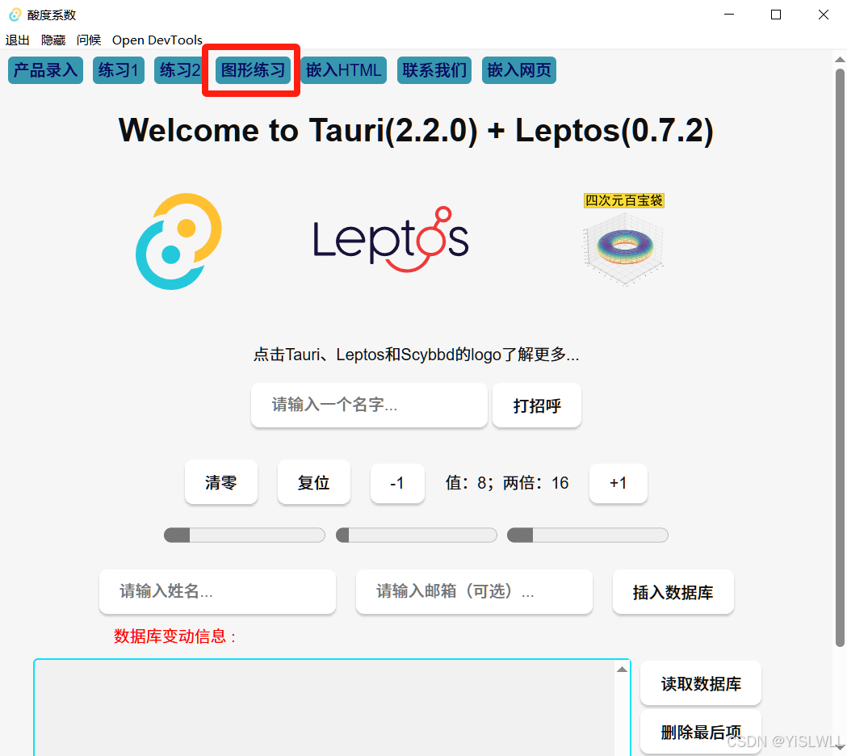Click the page scrollbar up arrow
The width and height of the screenshot is (847, 756).
pos(840,60)
